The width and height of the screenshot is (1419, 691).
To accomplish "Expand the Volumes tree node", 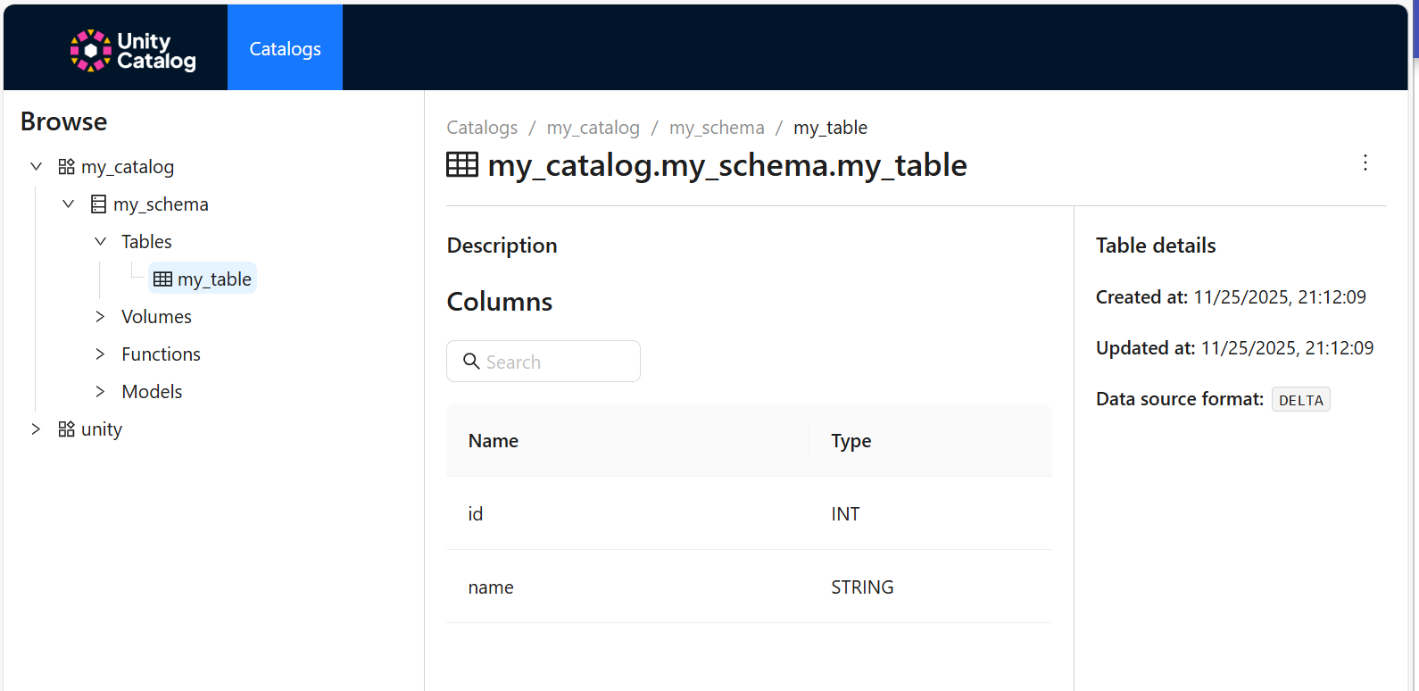I will (100, 317).
